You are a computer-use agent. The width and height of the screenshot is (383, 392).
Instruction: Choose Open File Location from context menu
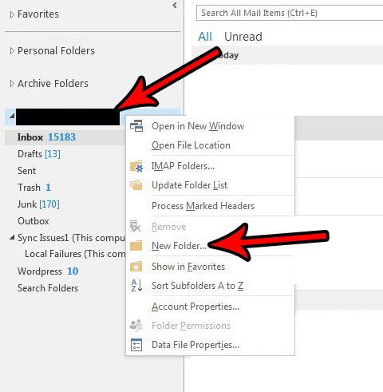click(191, 145)
